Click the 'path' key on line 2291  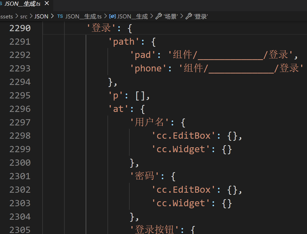click(124, 42)
